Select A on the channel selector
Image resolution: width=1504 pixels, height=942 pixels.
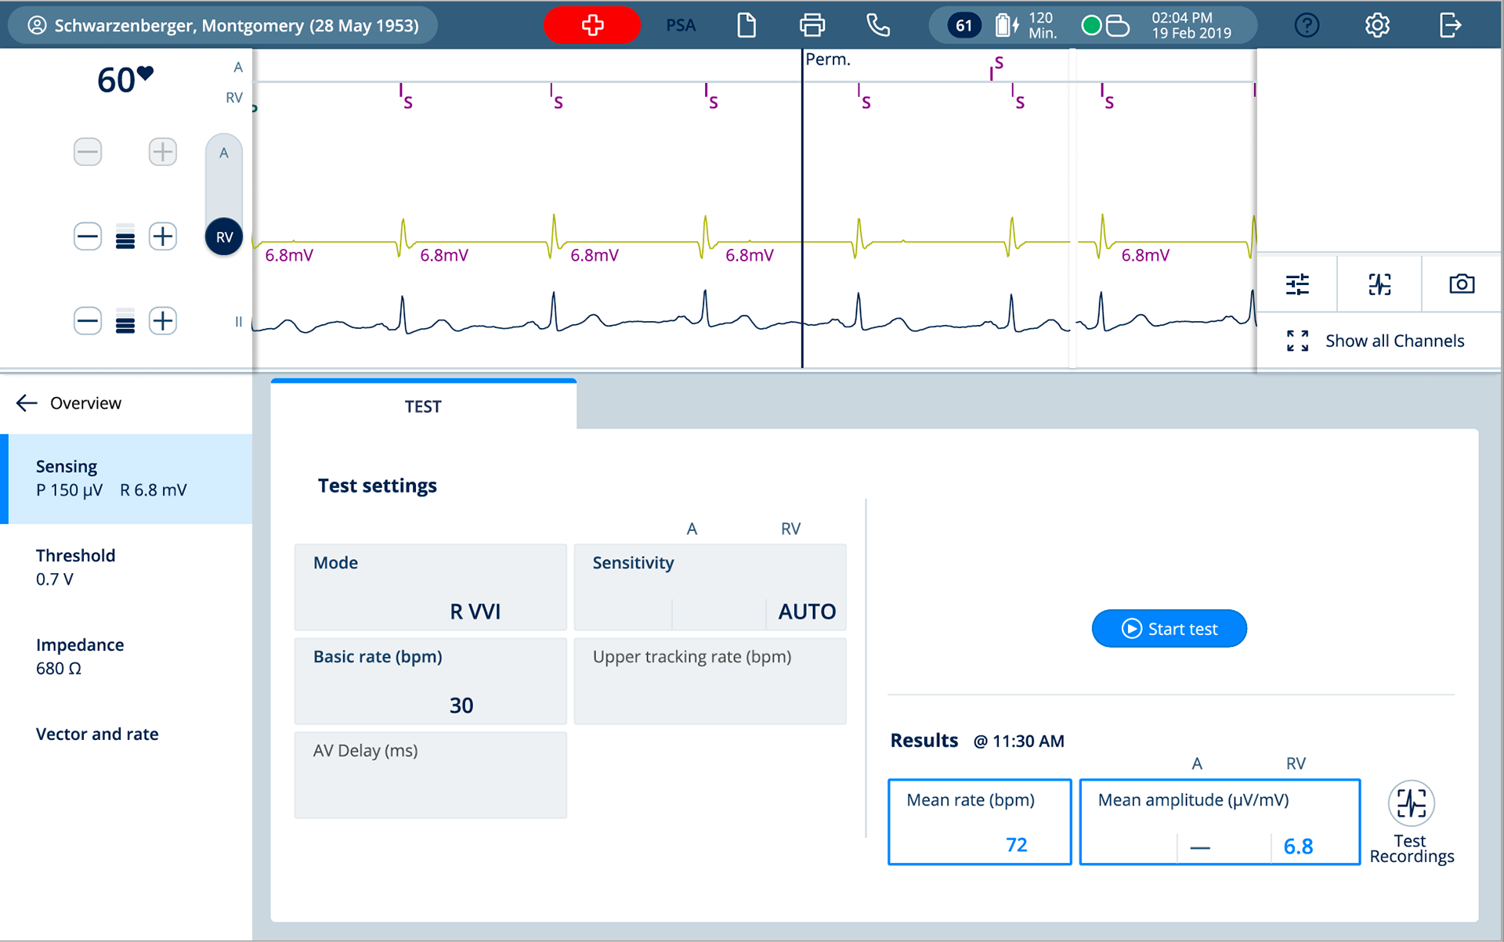[x=224, y=153]
